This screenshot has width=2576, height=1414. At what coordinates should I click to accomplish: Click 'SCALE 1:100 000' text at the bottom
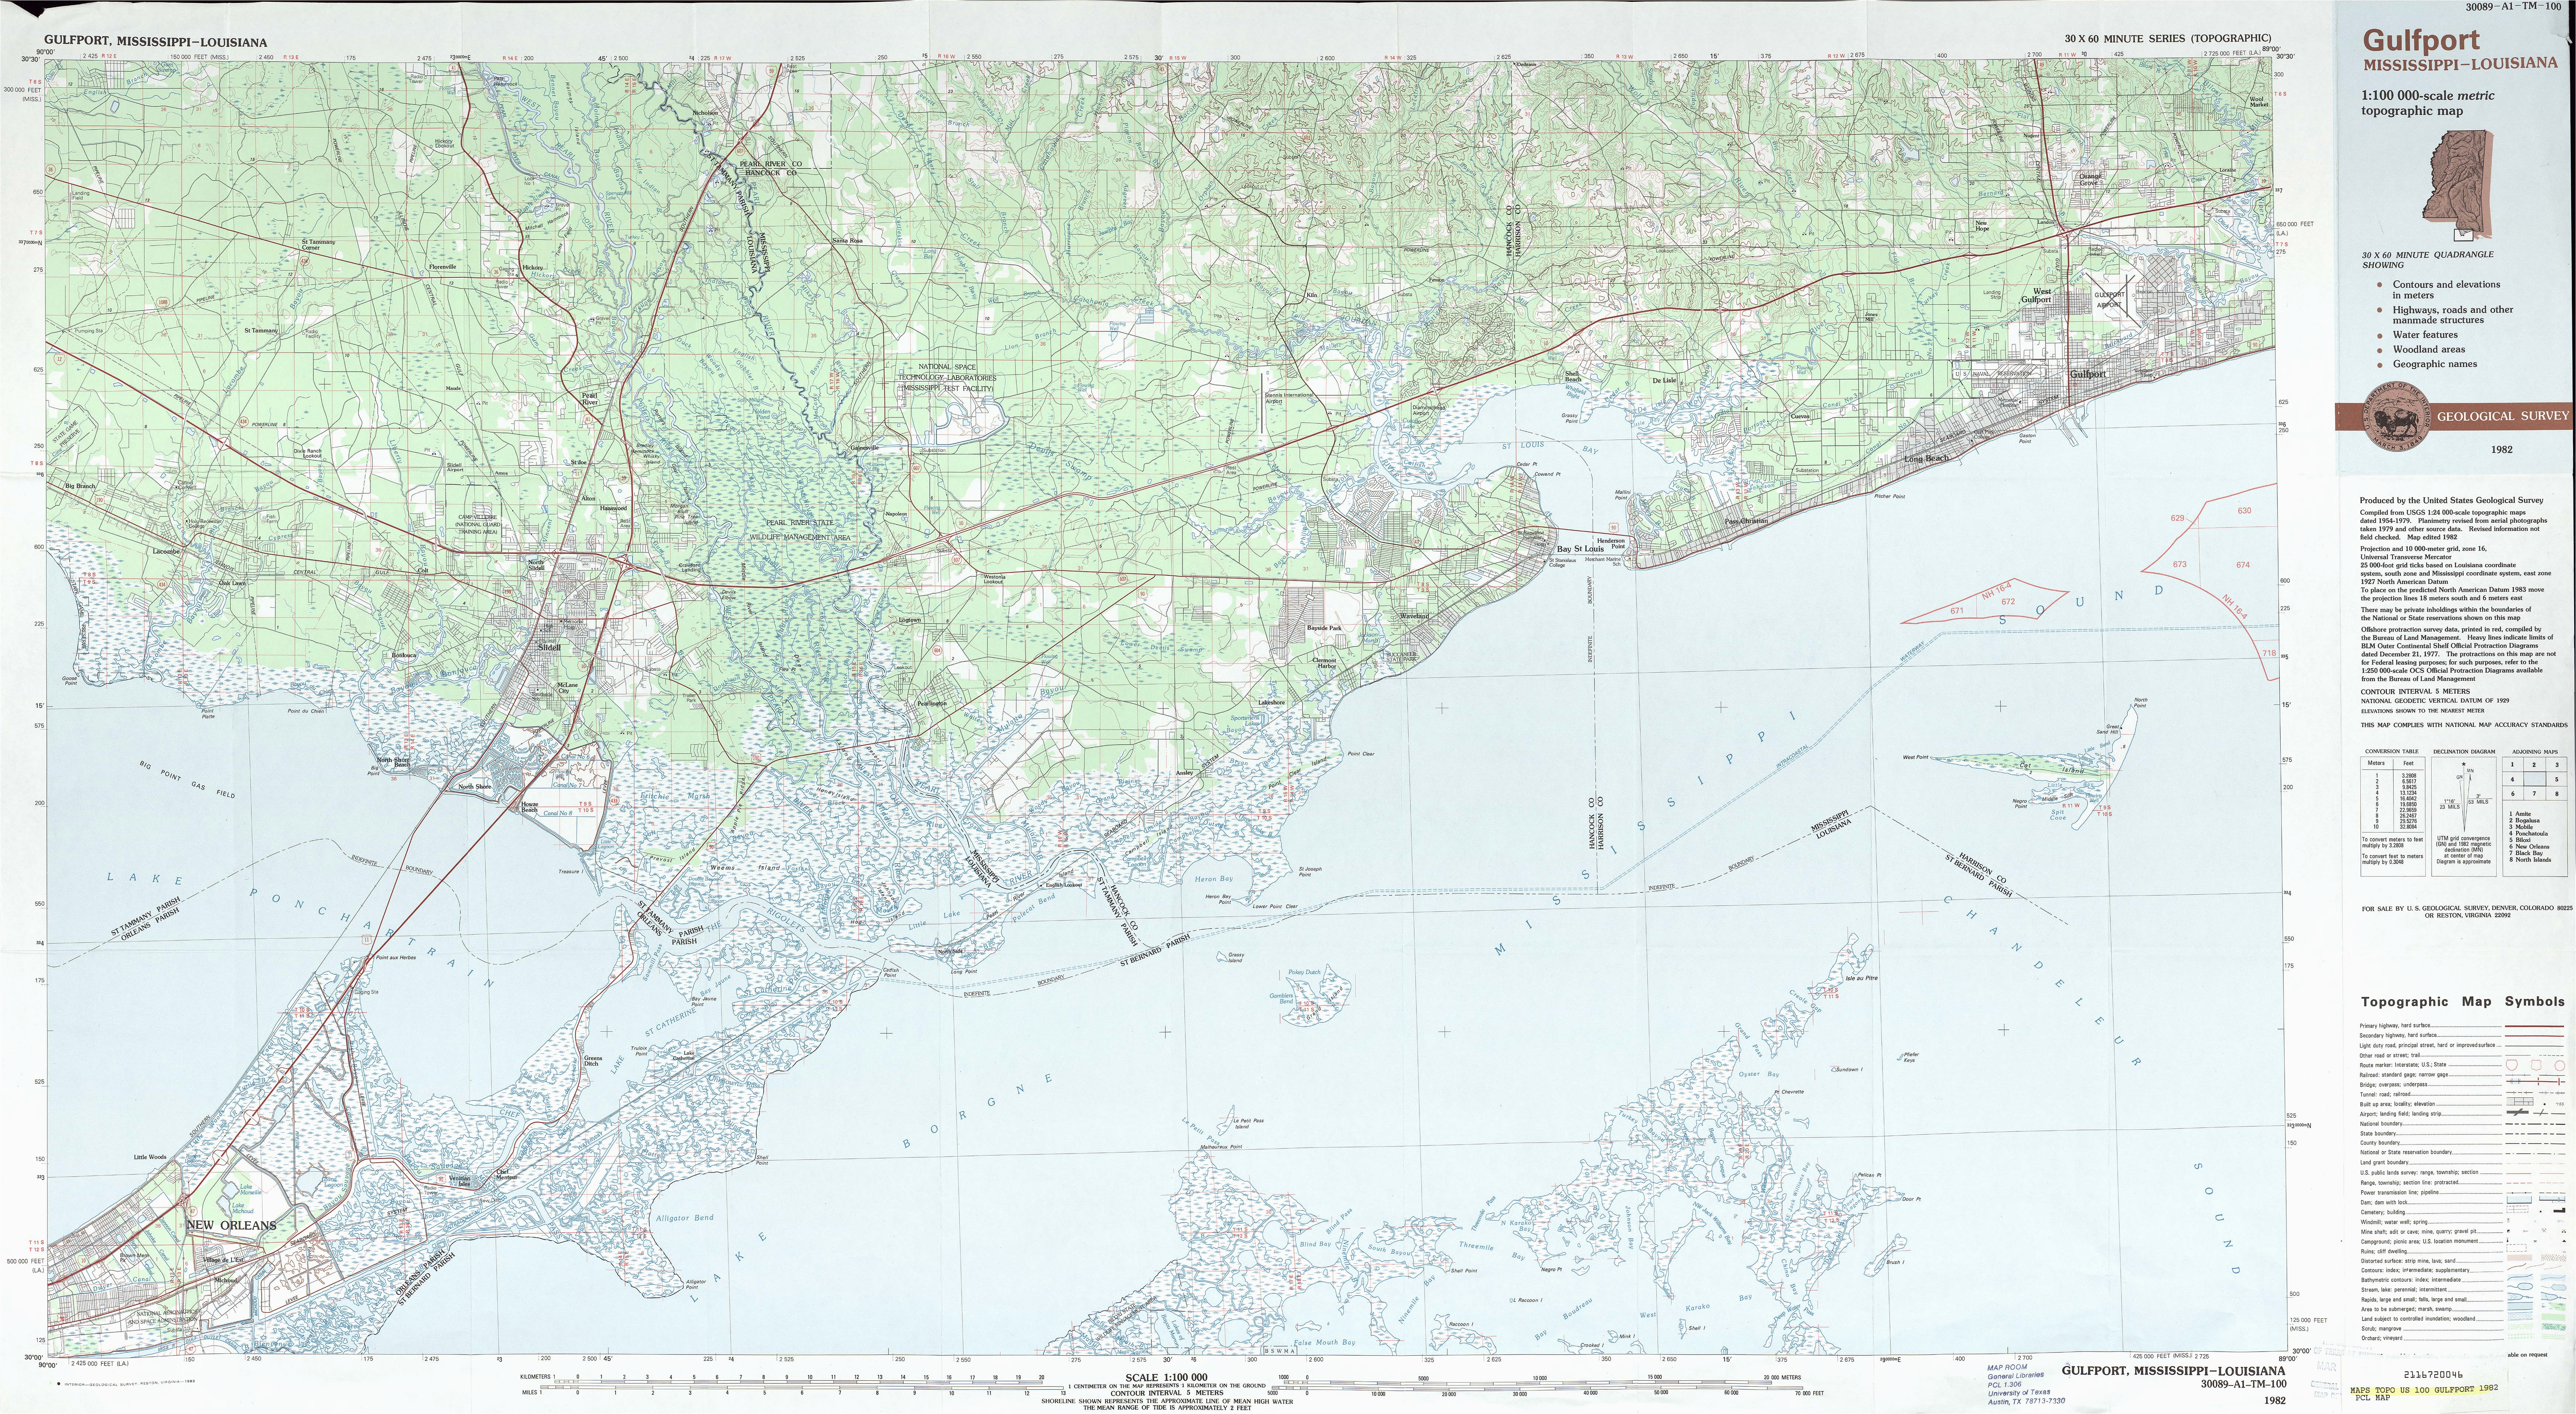coord(1166,1378)
